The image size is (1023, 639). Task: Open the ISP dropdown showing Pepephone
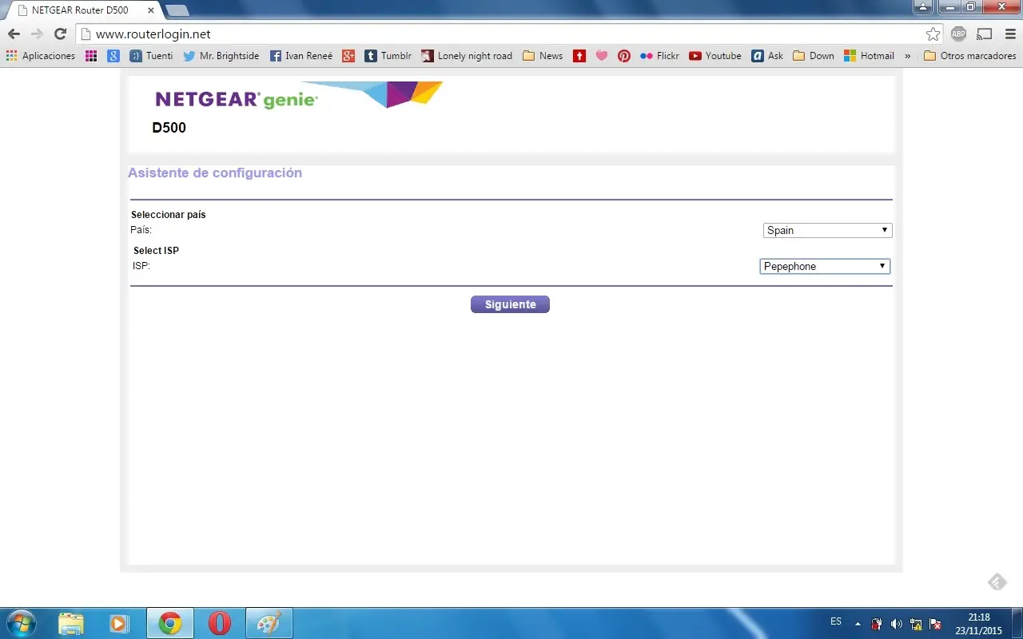[825, 266]
